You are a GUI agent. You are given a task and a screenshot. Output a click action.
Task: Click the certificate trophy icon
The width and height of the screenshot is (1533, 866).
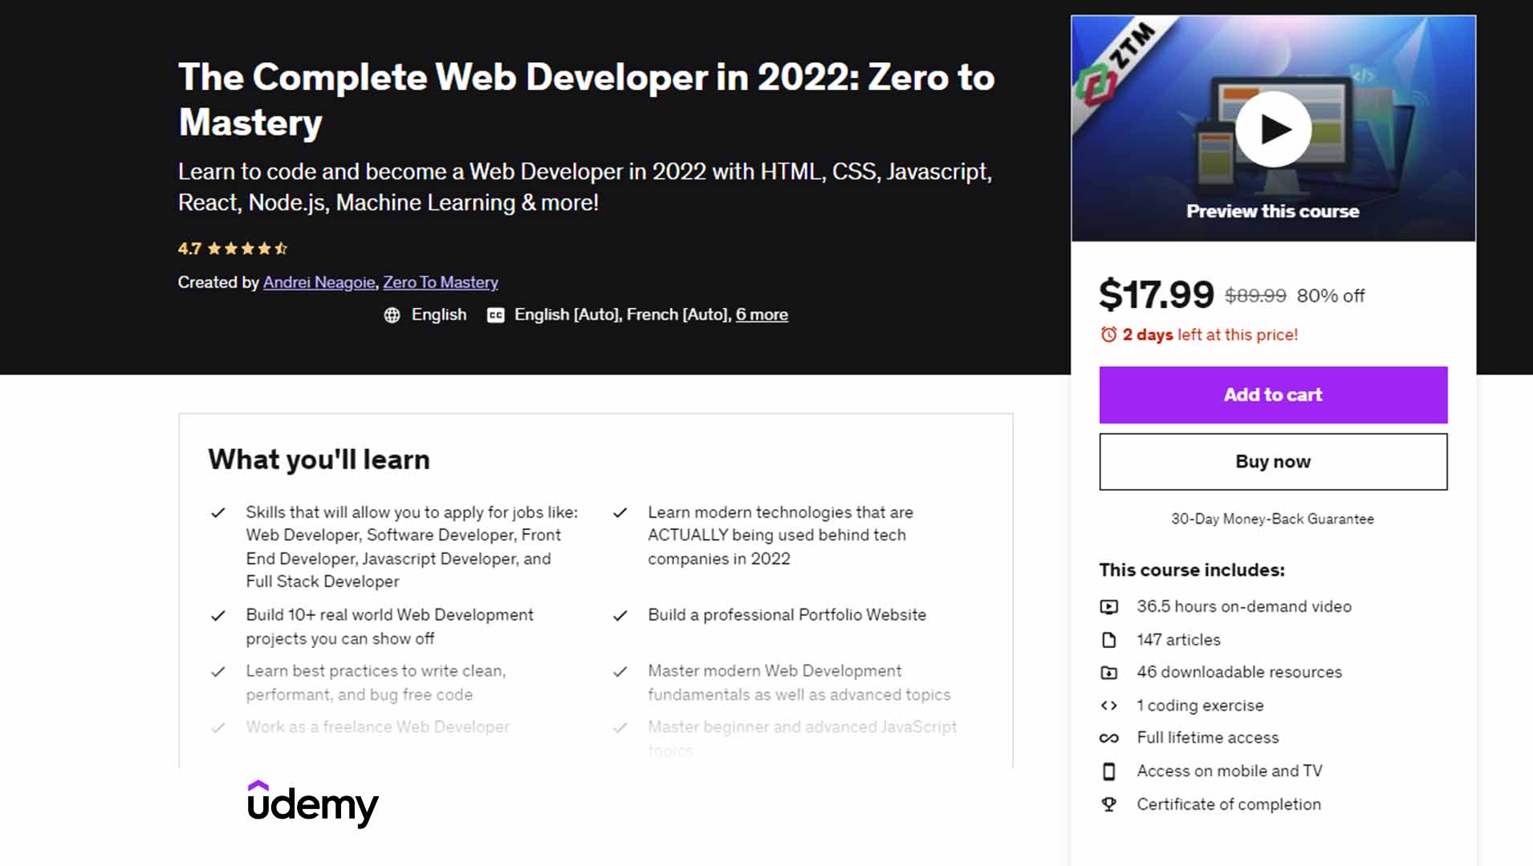1108,804
